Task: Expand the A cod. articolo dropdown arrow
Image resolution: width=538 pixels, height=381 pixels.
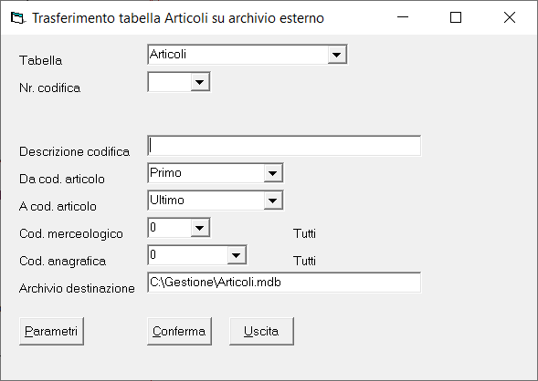Action: [273, 201]
